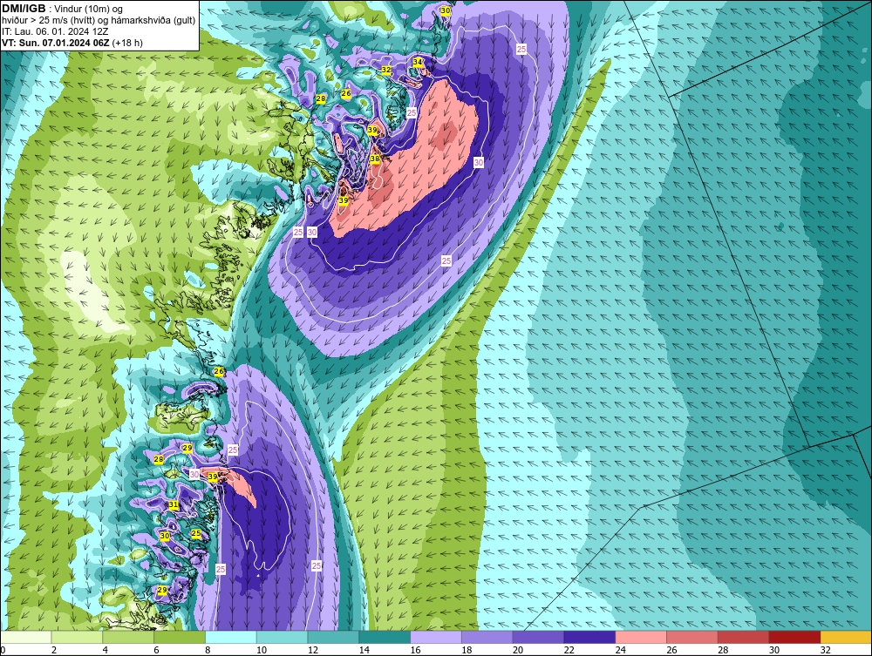Screen dimensions: 872x656
Task: Click the yellow gust label 38
Action: click(x=375, y=159)
